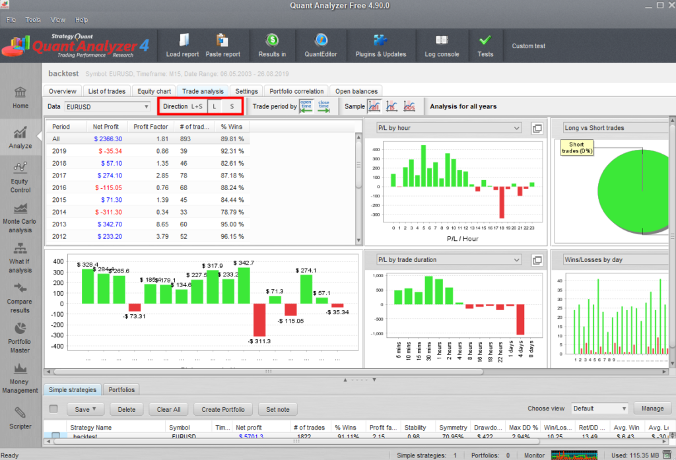Set trade period by open time
Image resolution: width=676 pixels, height=460 pixels.
coord(306,106)
